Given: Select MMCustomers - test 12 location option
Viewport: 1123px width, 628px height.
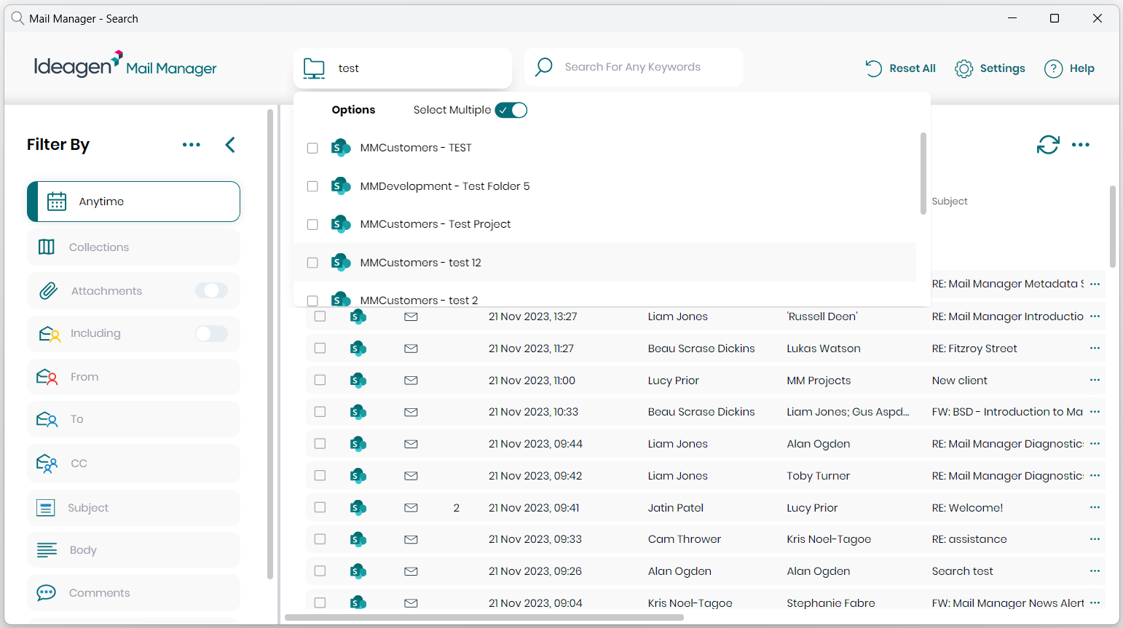Looking at the screenshot, I should (420, 263).
